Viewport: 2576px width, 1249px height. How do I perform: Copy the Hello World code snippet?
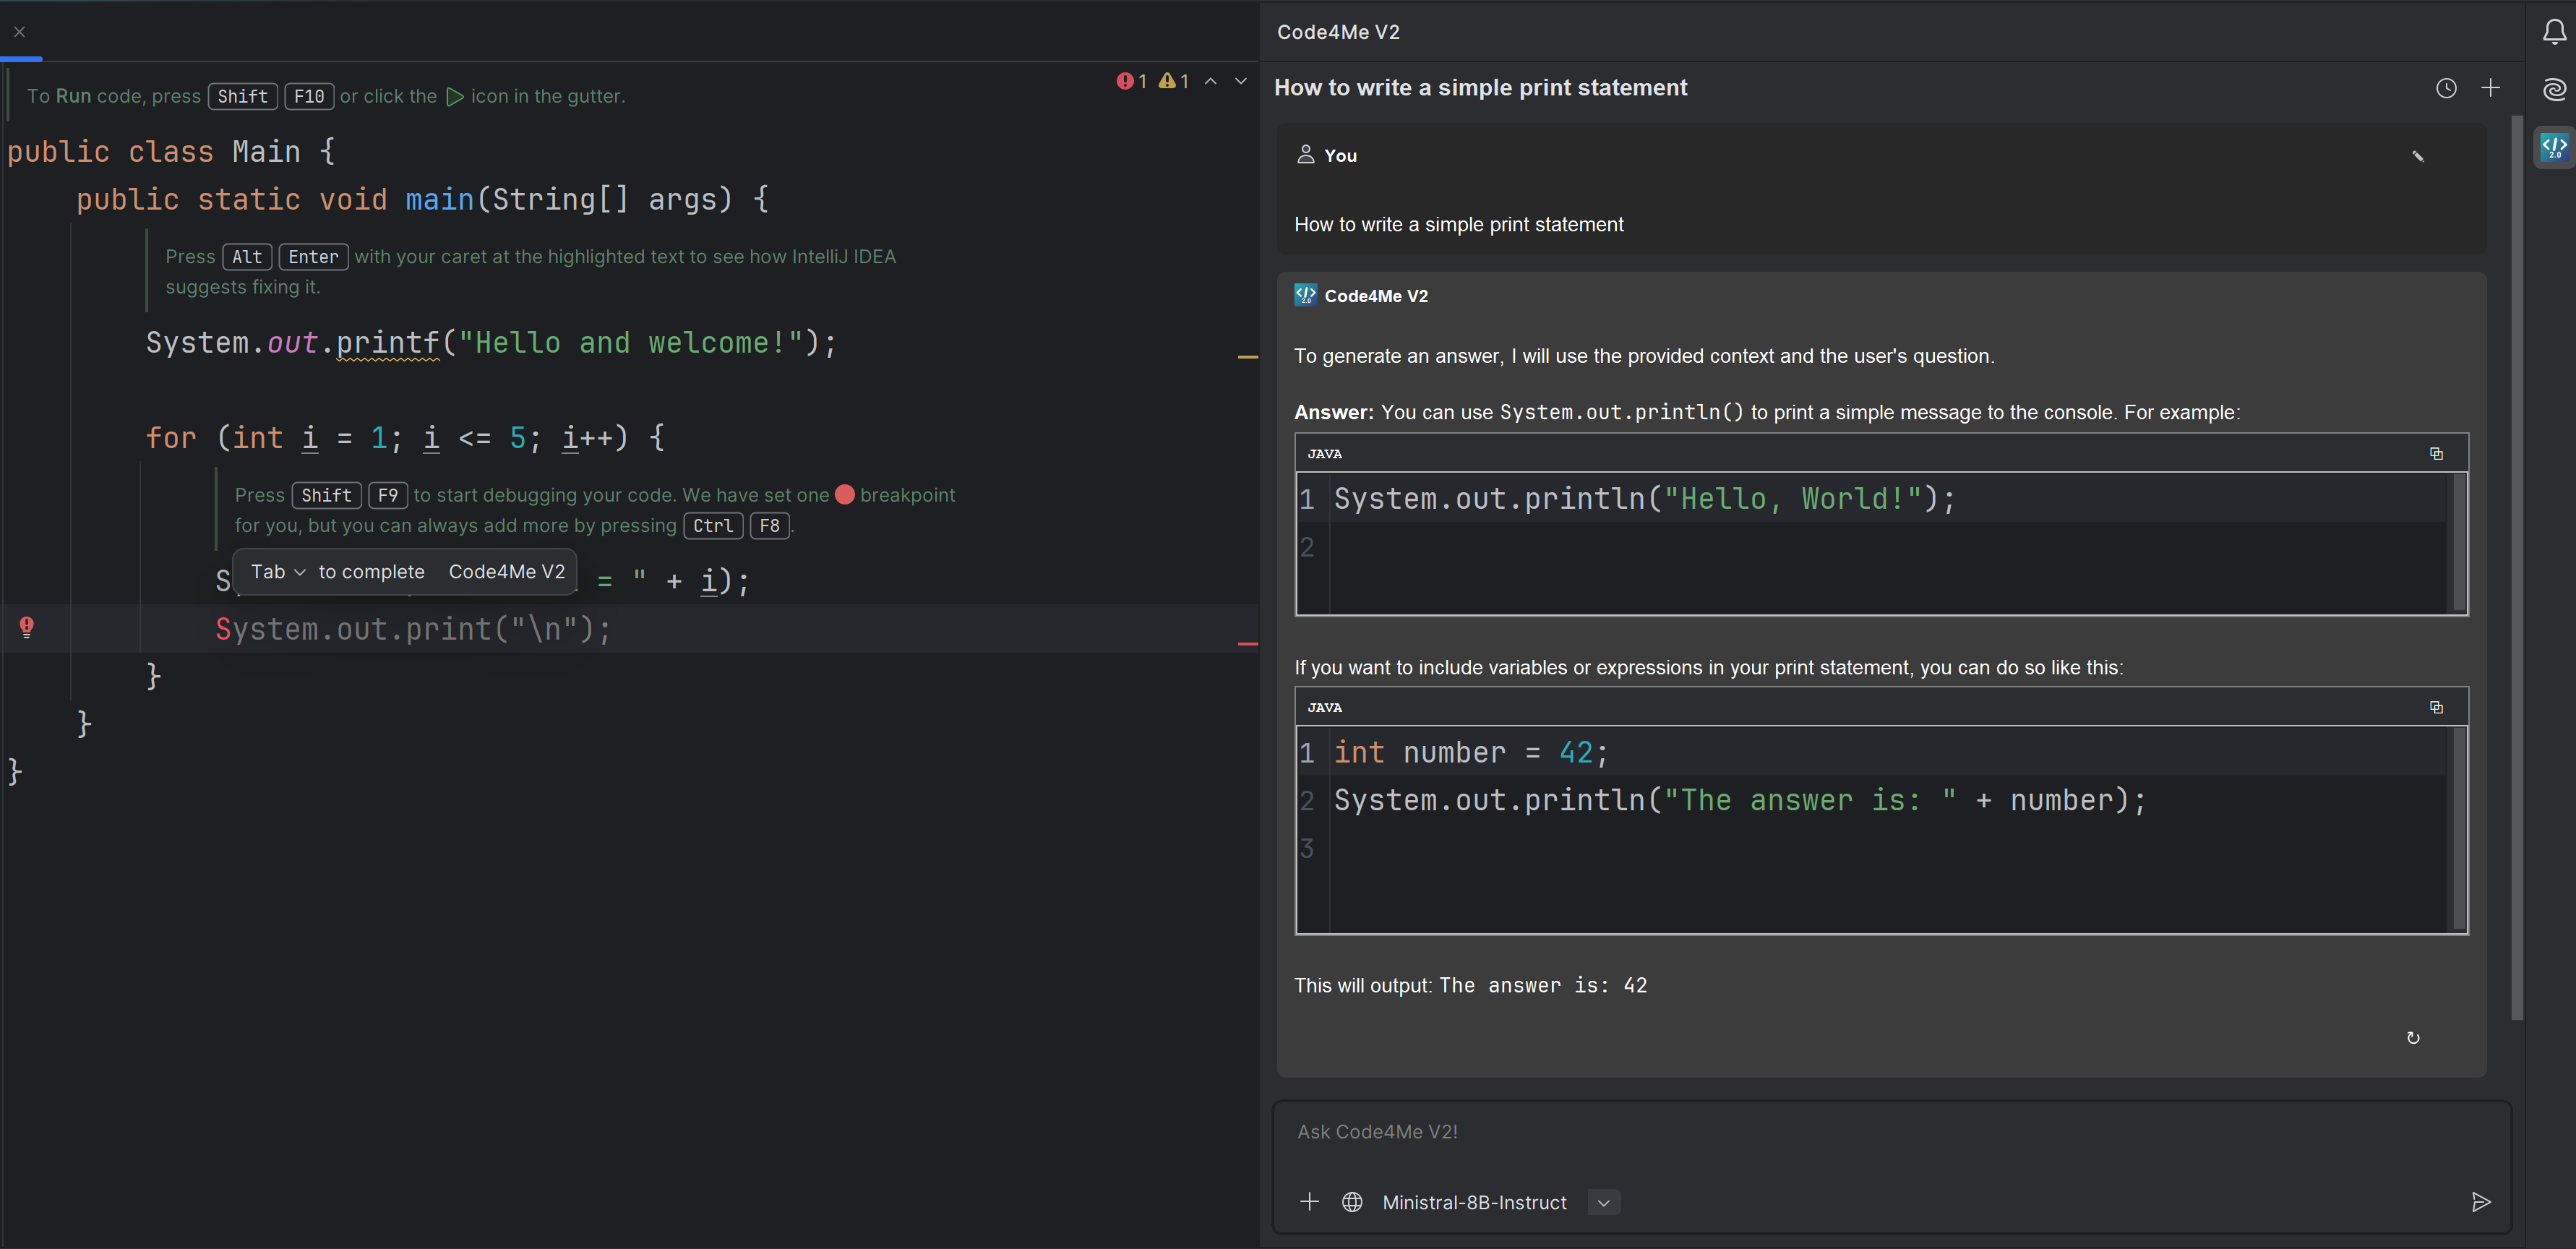coord(2436,453)
